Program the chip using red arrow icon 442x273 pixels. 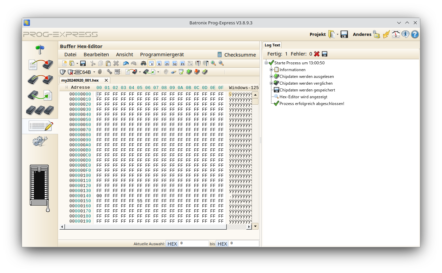click(x=197, y=72)
